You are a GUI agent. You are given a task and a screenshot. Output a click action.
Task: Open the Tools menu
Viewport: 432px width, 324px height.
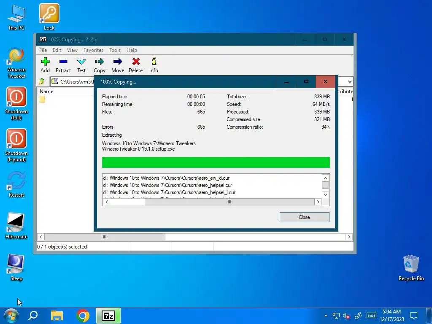pyautogui.click(x=115, y=50)
